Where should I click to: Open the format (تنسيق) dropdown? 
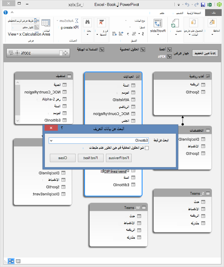(x=130, y=27)
